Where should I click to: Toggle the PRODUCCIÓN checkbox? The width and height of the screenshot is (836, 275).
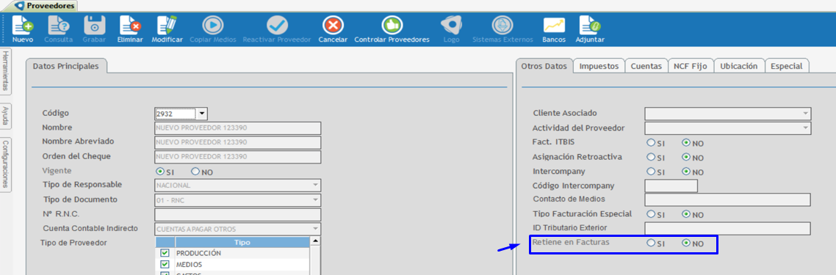point(165,253)
